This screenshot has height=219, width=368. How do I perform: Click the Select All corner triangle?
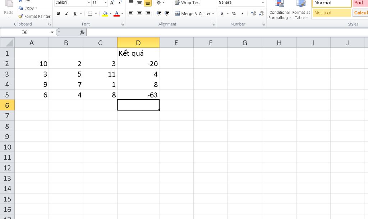7,43
